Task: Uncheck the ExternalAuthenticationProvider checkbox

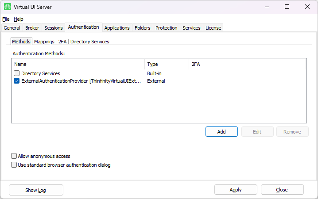Action: [17, 81]
